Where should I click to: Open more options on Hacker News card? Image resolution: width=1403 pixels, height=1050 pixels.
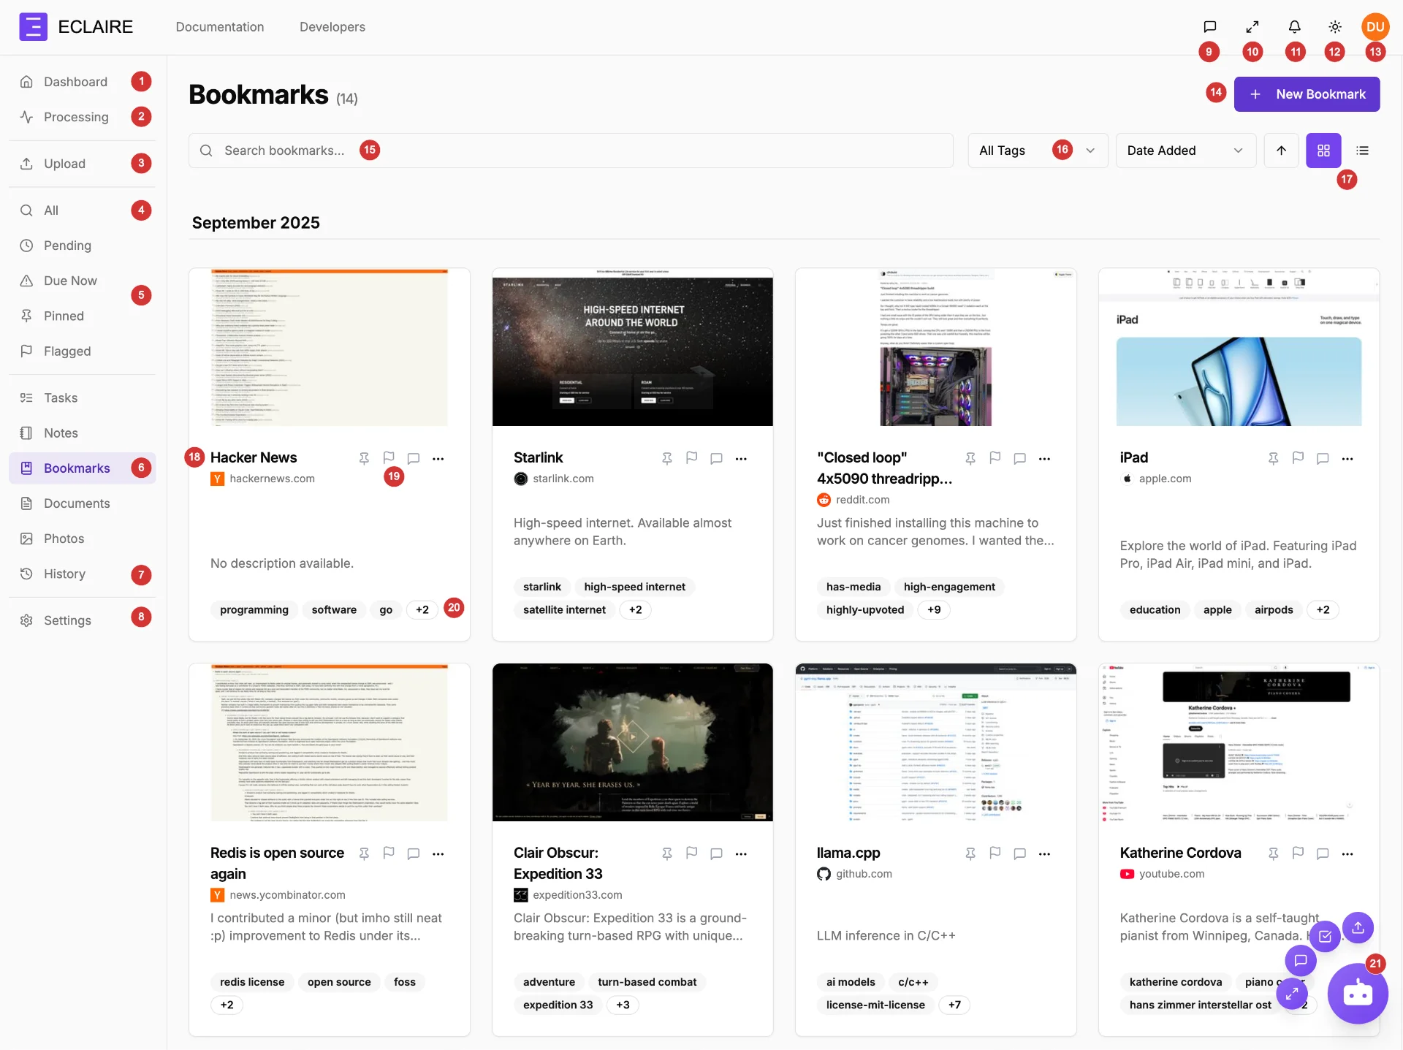pos(438,458)
